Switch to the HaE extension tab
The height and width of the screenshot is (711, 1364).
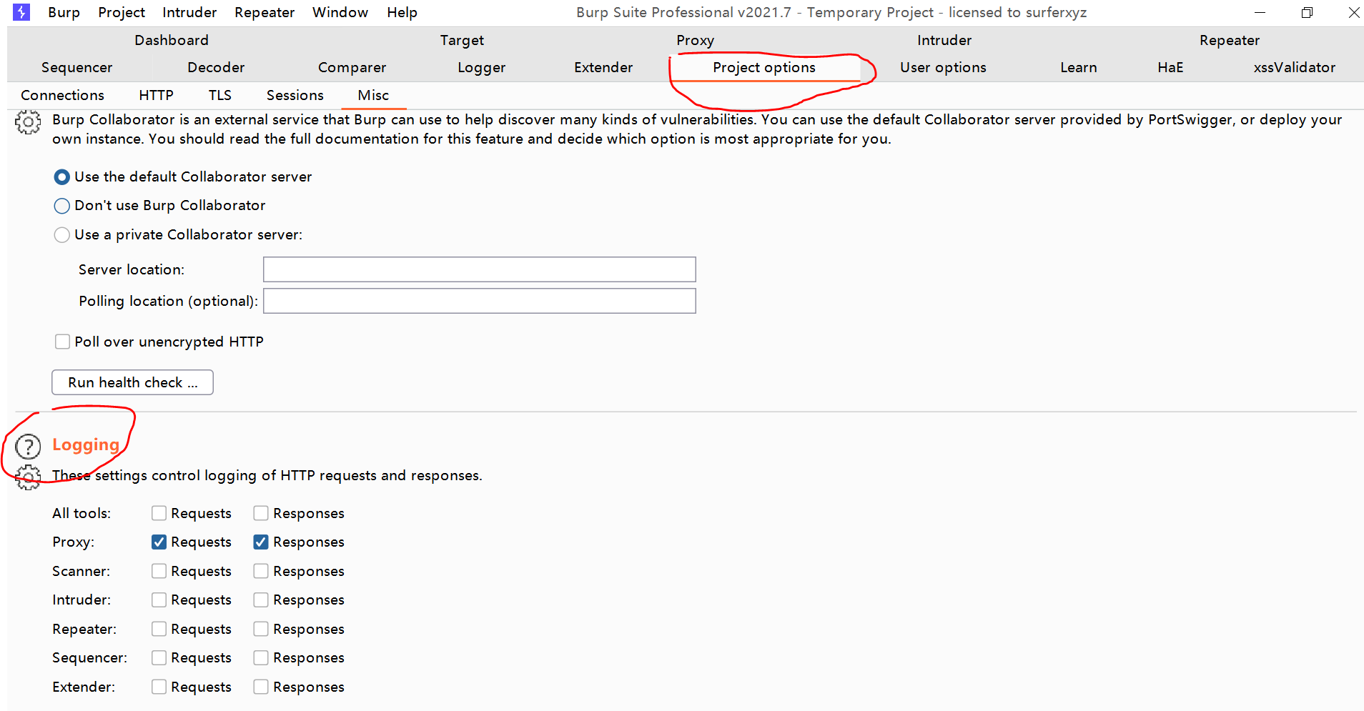[x=1170, y=67]
